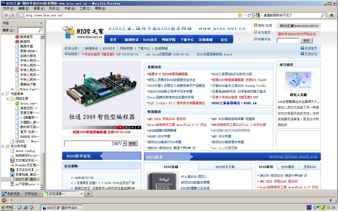Image resolution: width=338 pixels, height=211 pixels.
Task: Click 搜索 button beside the 站内 dropdown
Action: 133,143
